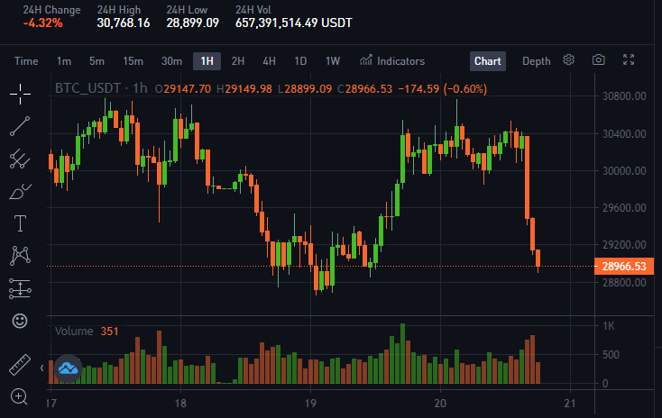The height and width of the screenshot is (418, 662).
Task: Open the emoji icons tool
Action: point(20,321)
